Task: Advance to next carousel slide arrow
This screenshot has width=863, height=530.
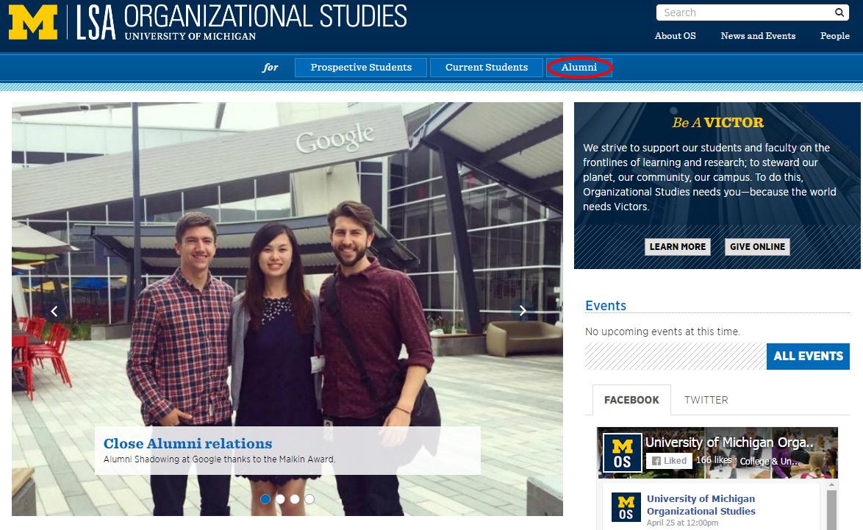Action: [523, 311]
